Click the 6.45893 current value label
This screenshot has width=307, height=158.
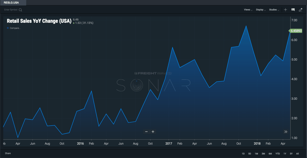pyautogui.click(x=295, y=31)
